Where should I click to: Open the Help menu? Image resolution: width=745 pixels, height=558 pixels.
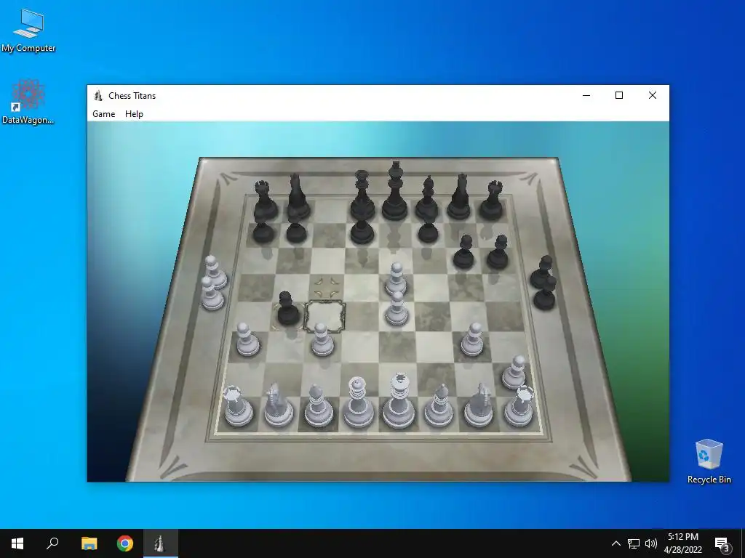coord(134,114)
